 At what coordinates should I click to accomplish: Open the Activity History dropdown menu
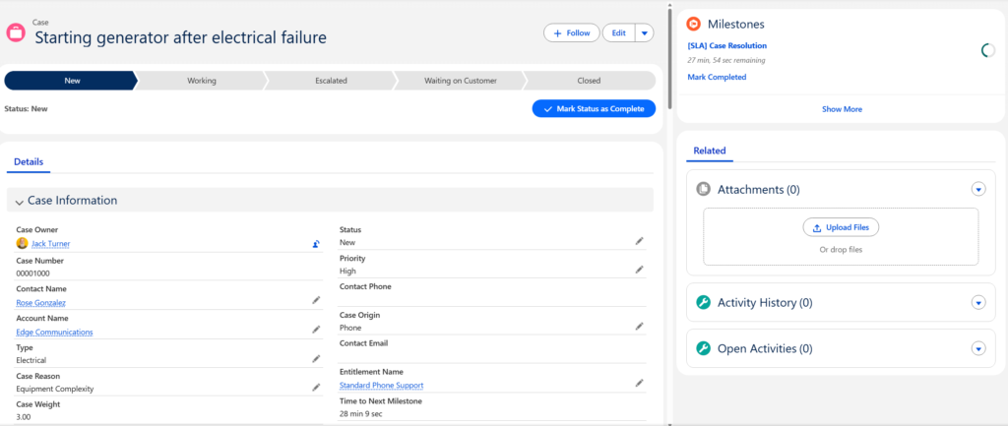click(x=977, y=303)
